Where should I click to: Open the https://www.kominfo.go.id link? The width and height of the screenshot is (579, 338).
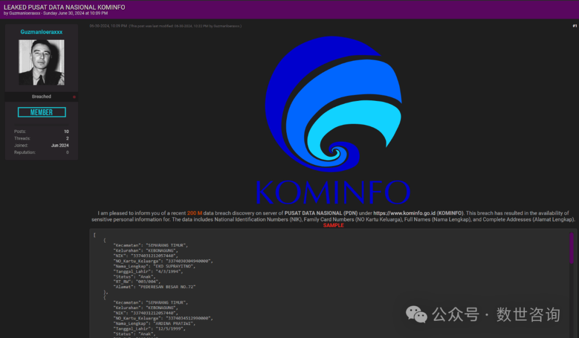[404, 213]
